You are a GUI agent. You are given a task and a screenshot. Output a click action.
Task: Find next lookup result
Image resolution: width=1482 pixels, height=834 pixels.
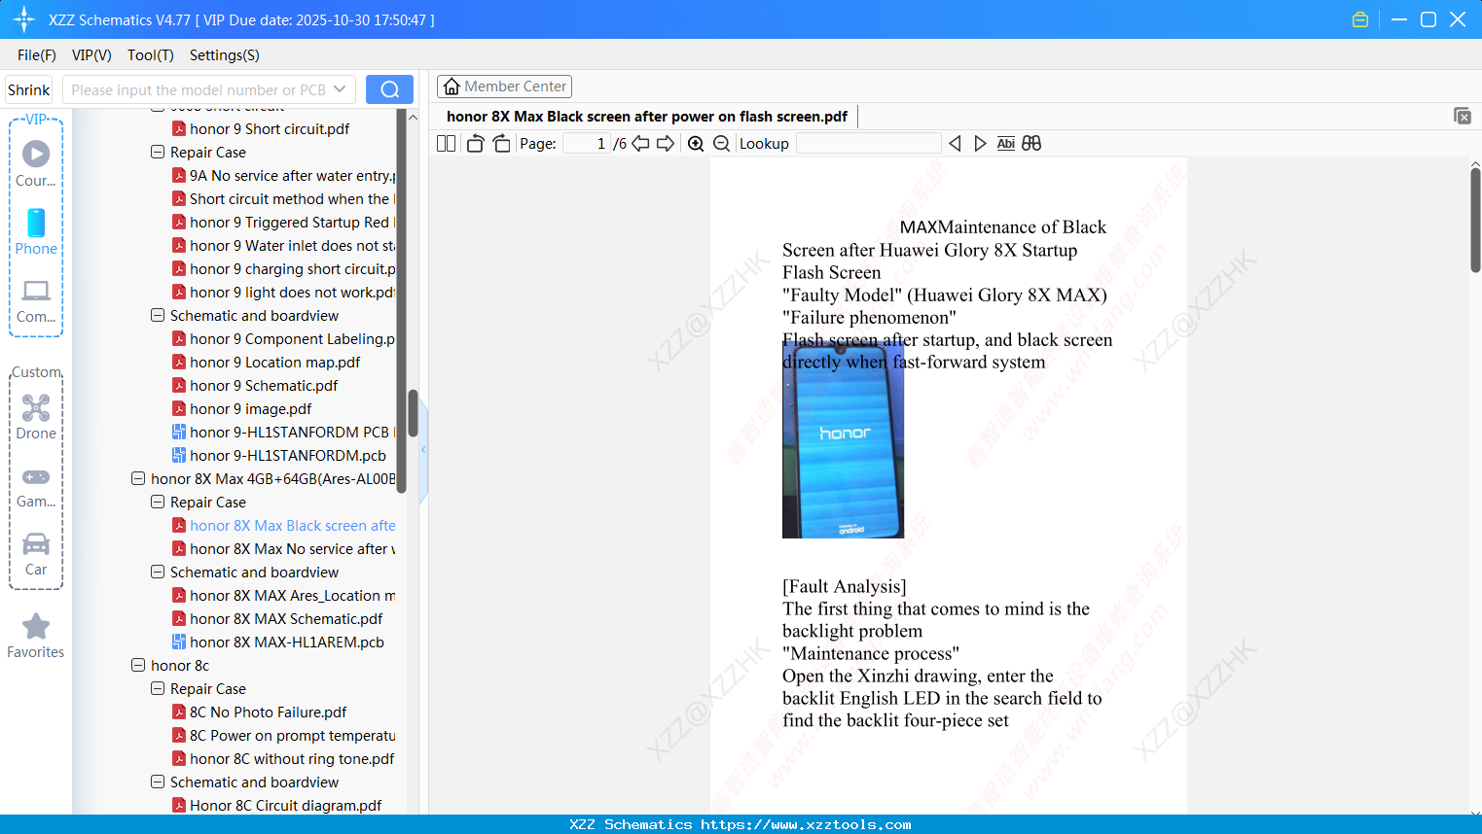point(980,144)
